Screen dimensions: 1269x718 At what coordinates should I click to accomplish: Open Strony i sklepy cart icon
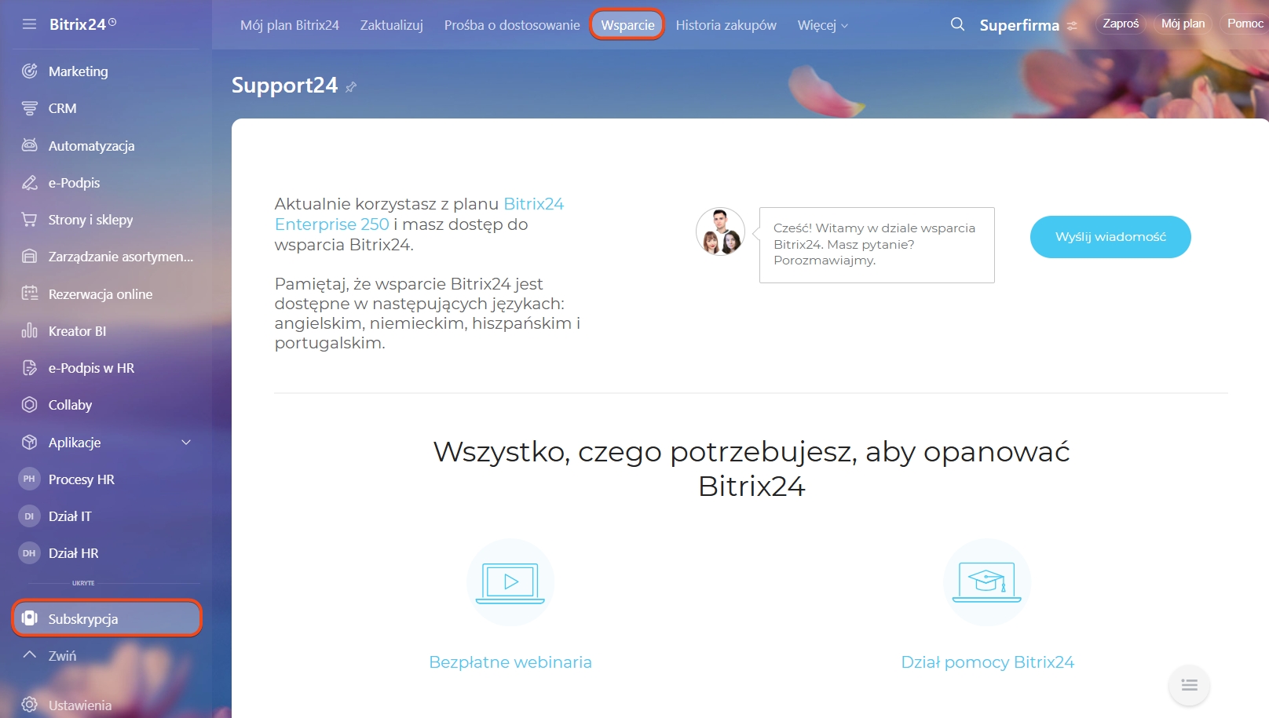click(x=30, y=220)
